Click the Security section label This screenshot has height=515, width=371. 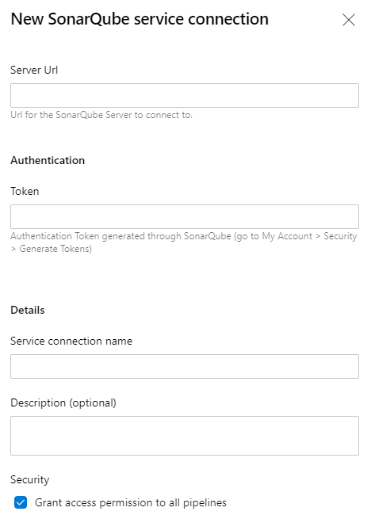click(x=30, y=480)
